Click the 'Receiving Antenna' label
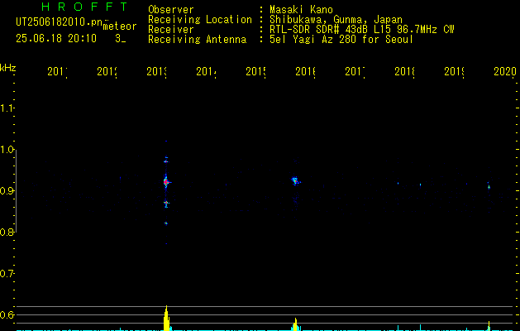This screenshot has height=331, width=520. click(x=198, y=40)
